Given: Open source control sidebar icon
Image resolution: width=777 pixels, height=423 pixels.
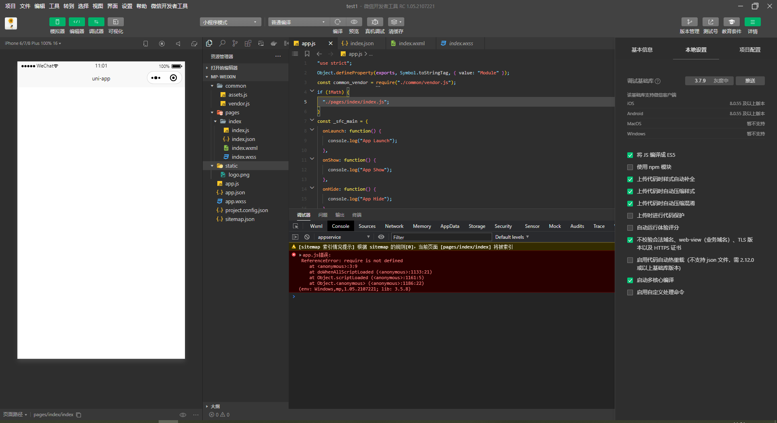Looking at the screenshot, I should coord(235,43).
